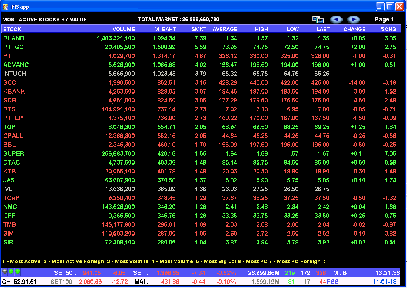Select the TMB stock symbol
Image resolution: width=407 pixels, height=288 pixels.
pos(10,224)
